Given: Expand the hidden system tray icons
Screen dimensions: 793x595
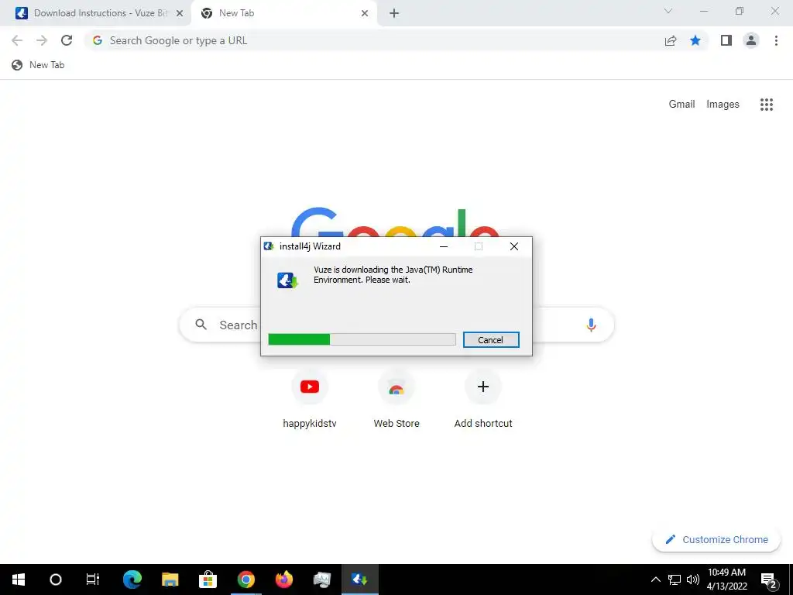Looking at the screenshot, I should click(655, 580).
